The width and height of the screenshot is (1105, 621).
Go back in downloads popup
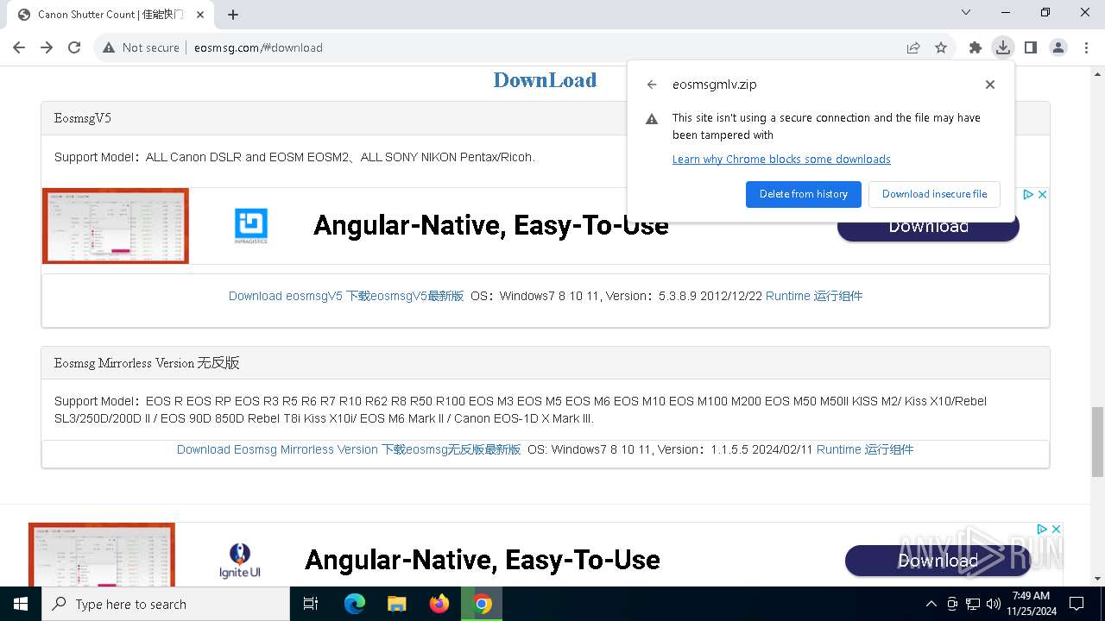[x=652, y=85]
